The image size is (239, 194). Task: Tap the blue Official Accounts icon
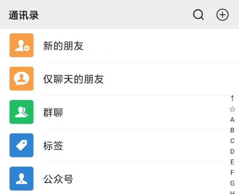click(x=22, y=179)
